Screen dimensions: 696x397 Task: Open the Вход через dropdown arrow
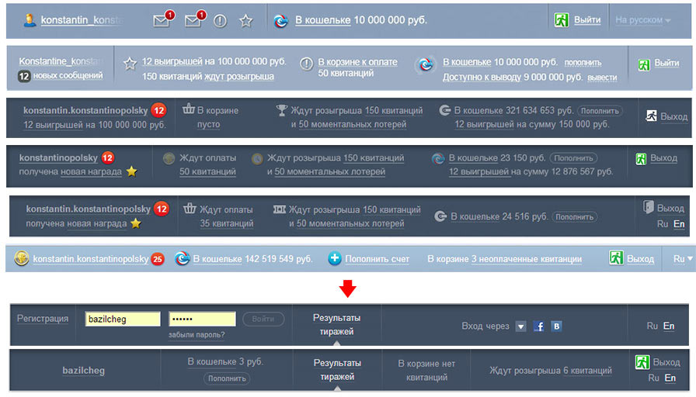[520, 327]
